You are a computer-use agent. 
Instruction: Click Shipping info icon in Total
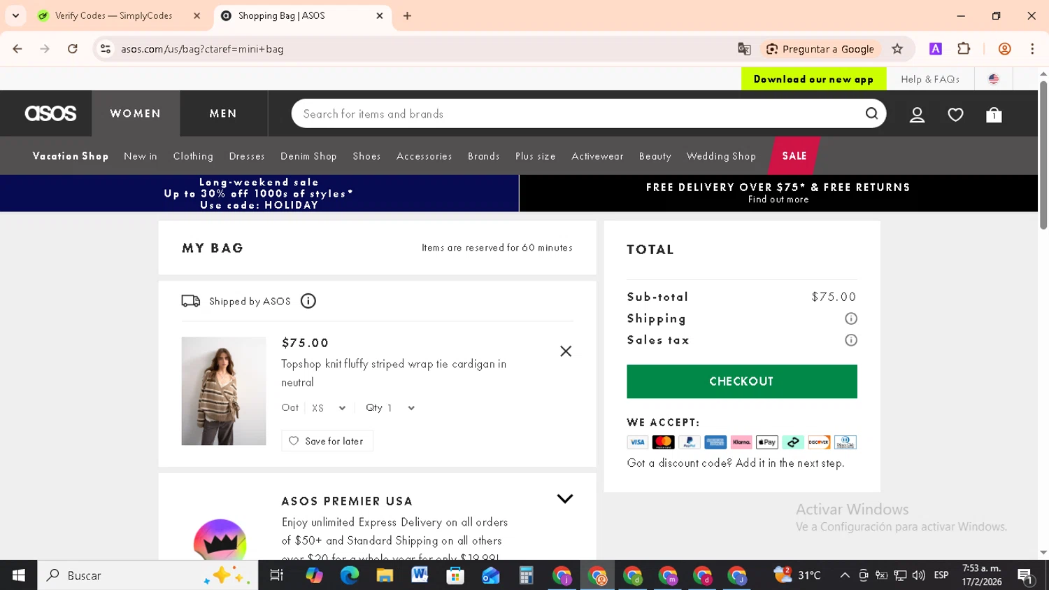[851, 318]
